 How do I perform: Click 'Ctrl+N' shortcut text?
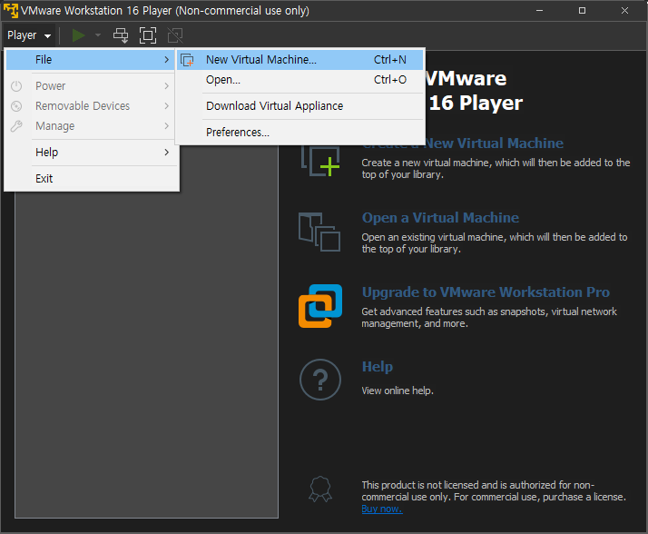tap(390, 60)
